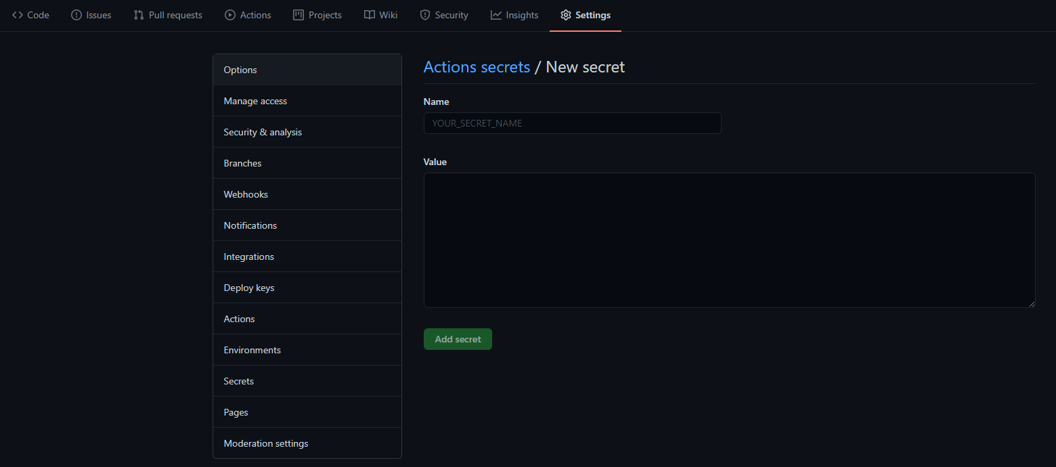Select Notifications in the sidebar
This screenshot has width=1056, height=467.
pos(307,225)
